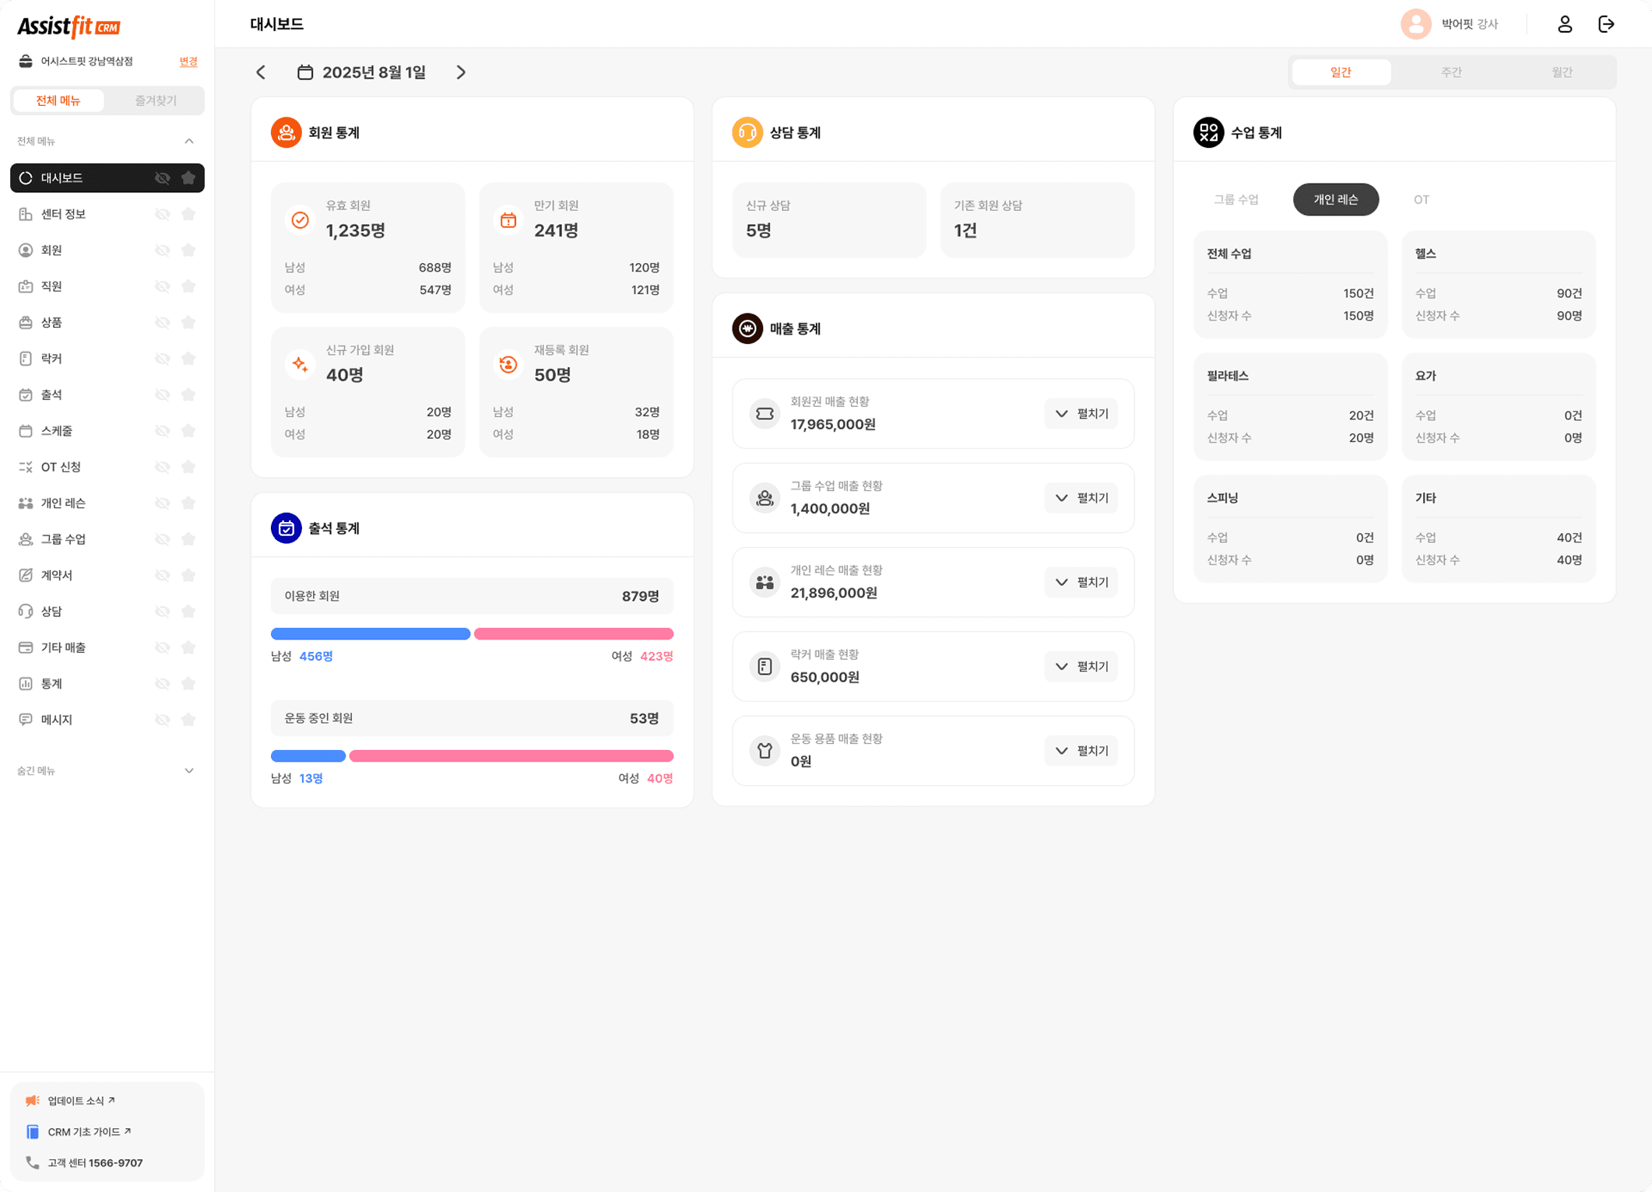Open the OT 신청 menu item
Screen dimensions: 1652x1192
(x=61, y=466)
